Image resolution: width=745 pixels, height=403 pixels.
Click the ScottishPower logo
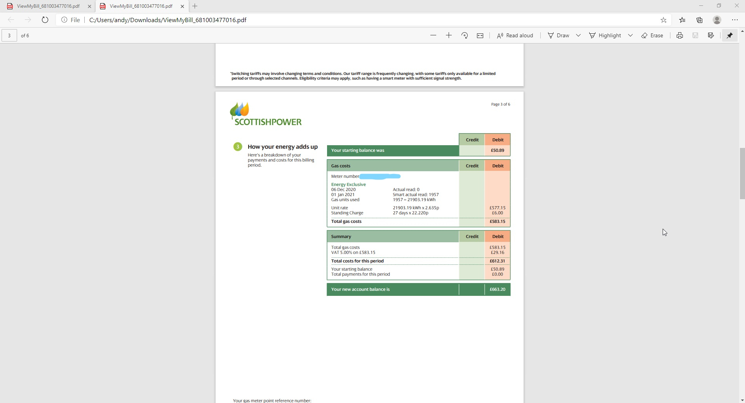(266, 114)
